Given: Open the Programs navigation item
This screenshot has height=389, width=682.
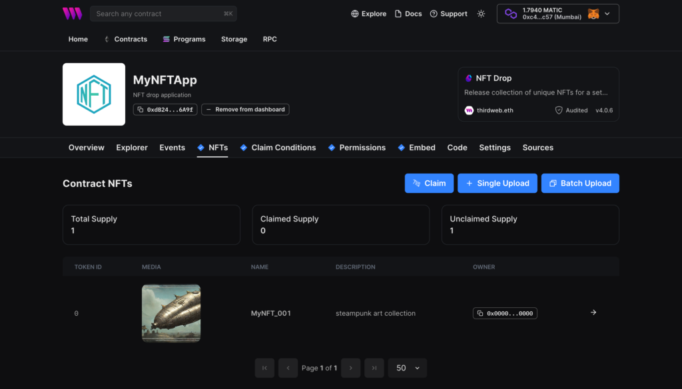Looking at the screenshot, I should (184, 39).
